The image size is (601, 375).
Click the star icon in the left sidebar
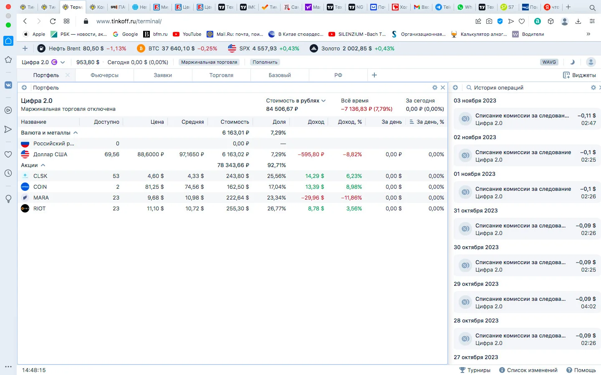(8, 60)
